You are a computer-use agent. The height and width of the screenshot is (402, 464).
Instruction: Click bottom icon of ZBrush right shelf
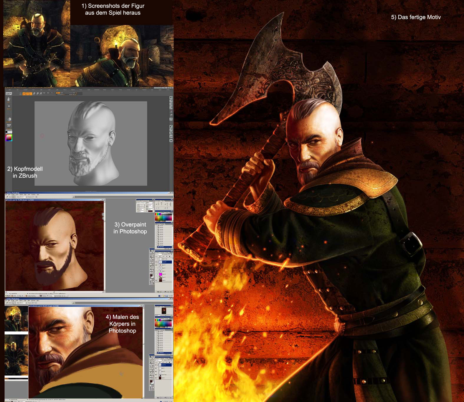[x=171, y=140]
